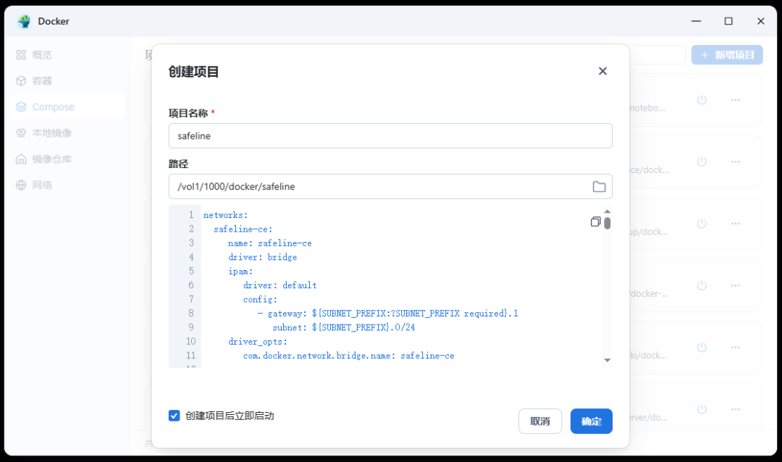The image size is (782, 462).
Task: Click the power icon for notebo... project
Action: [702, 100]
